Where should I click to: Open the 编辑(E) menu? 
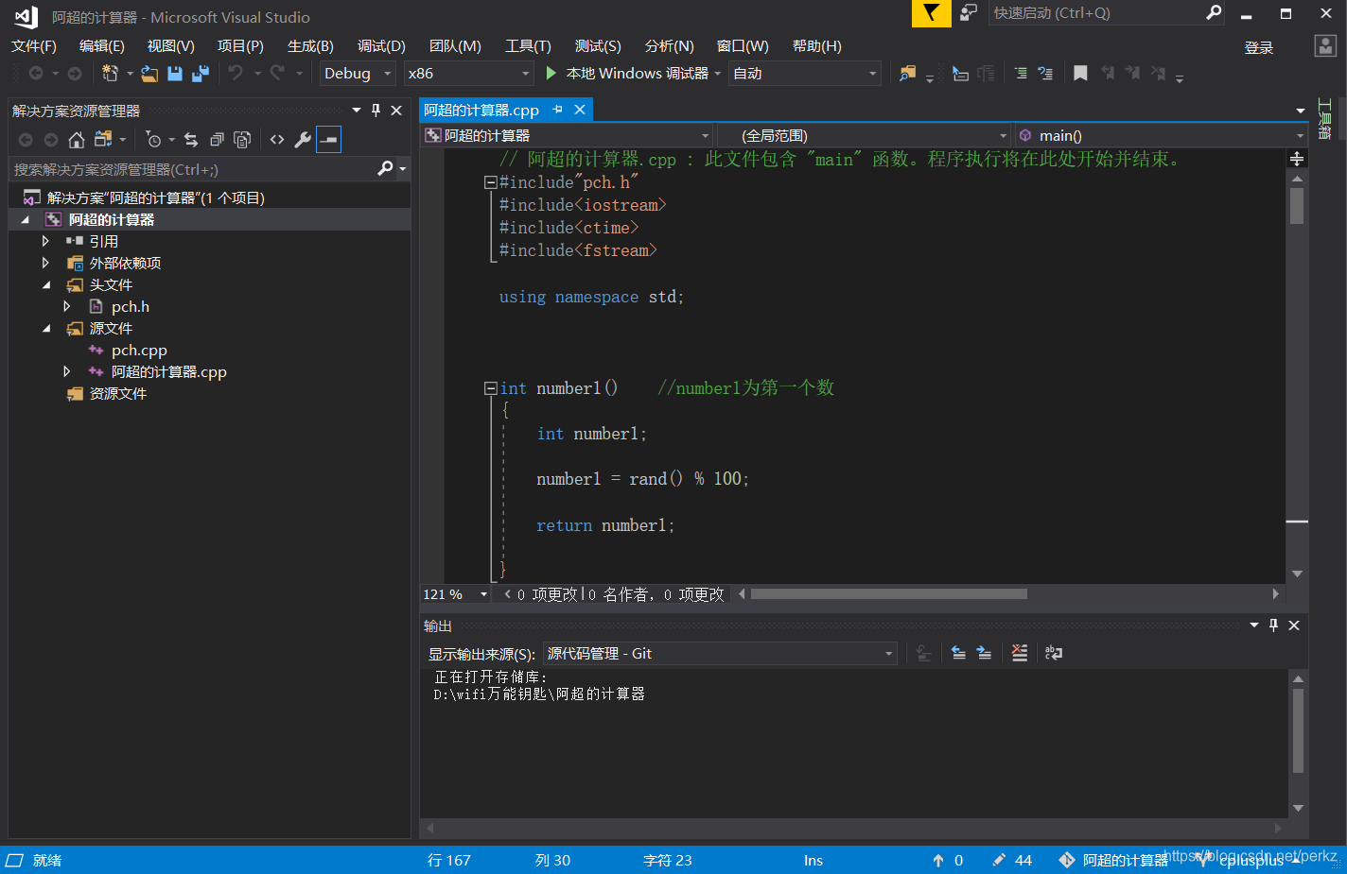click(102, 45)
